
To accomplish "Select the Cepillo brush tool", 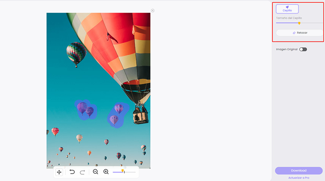I will point(287,9).
